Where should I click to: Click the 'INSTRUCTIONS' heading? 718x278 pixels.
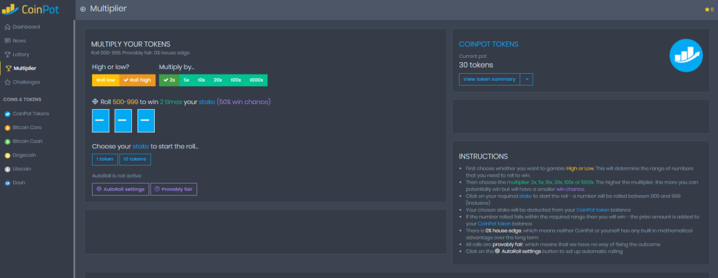click(x=483, y=157)
